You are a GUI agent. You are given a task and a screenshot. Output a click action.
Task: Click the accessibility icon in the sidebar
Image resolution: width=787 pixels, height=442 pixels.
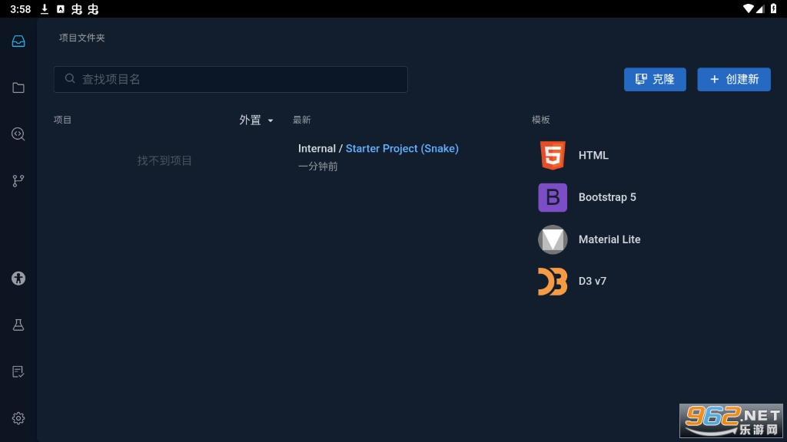coord(18,279)
